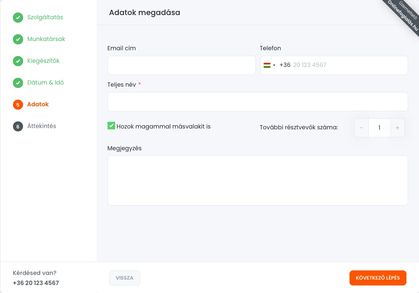Uncheck the Hozok magammal másvalakit is checkbox
The height and width of the screenshot is (293, 419).
click(x=111, y=126)
